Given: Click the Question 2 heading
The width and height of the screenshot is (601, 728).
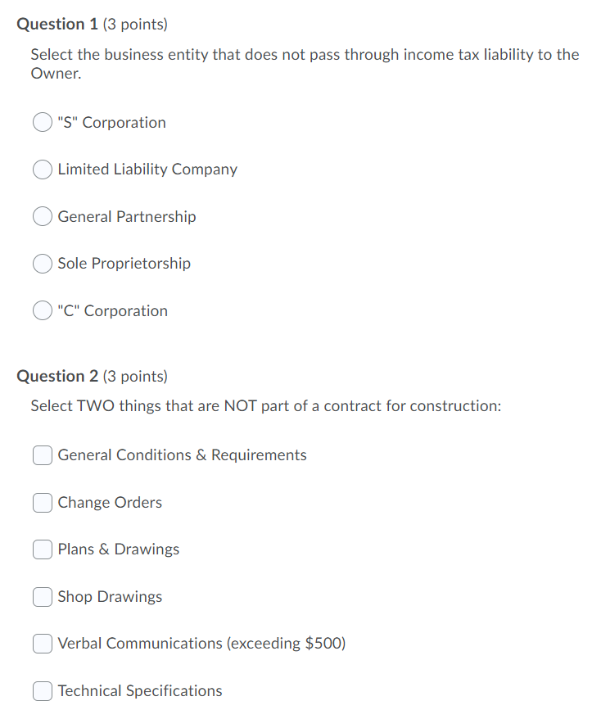Looking at the screenshot, I should tap(56, 376).
